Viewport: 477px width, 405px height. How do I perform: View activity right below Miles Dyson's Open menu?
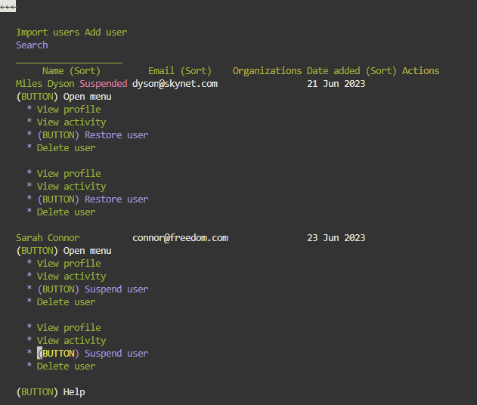[72, 122]
